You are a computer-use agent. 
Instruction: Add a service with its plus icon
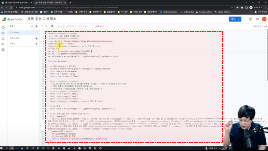click(36, 44)
